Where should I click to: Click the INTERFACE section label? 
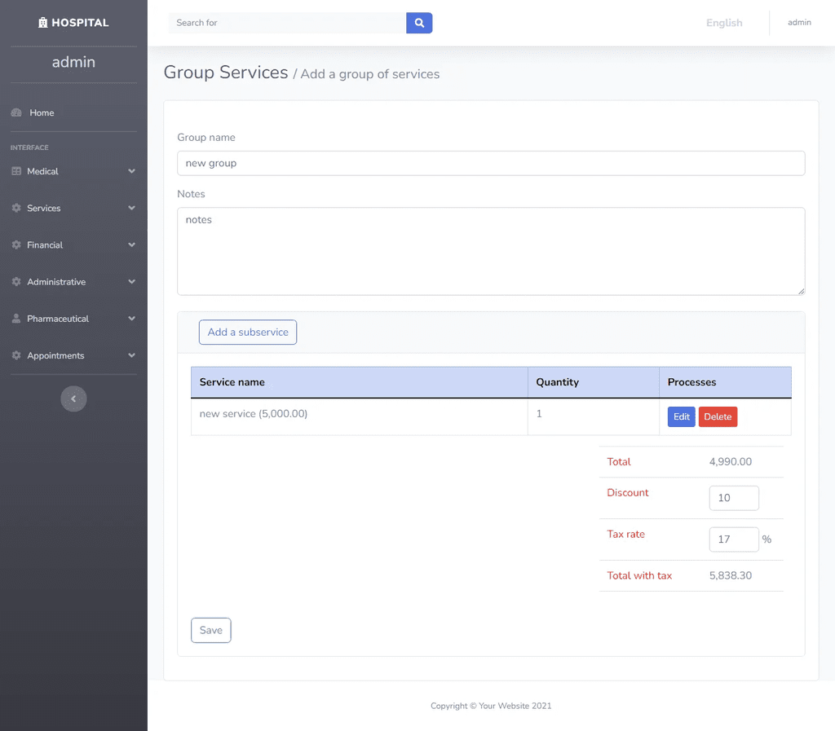point(29,148)
